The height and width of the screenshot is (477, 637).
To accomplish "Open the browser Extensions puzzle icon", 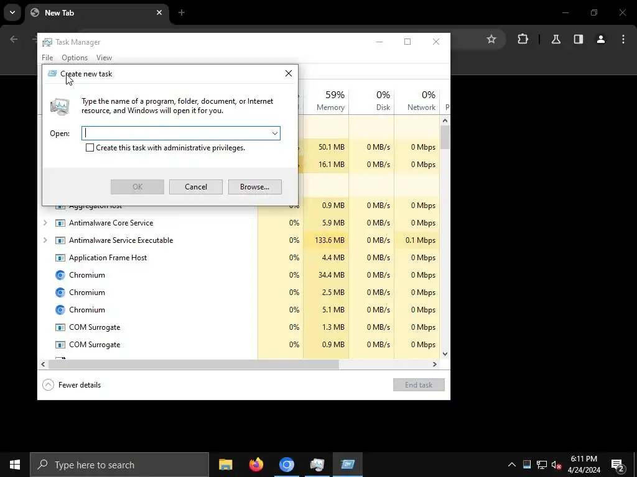I will 523,39.
